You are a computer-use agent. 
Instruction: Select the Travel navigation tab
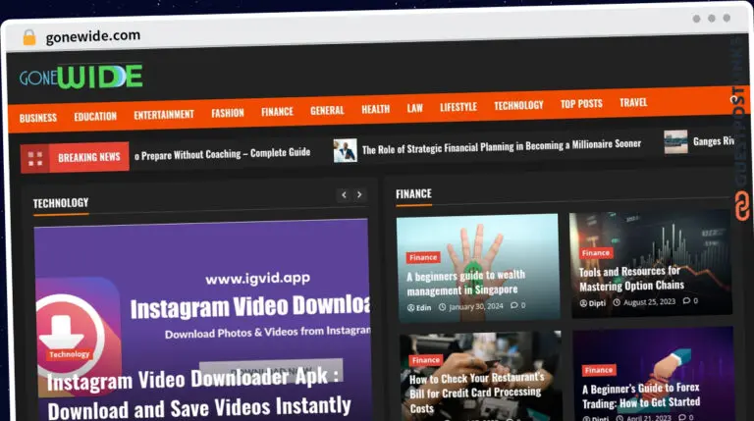coord(633,102)
